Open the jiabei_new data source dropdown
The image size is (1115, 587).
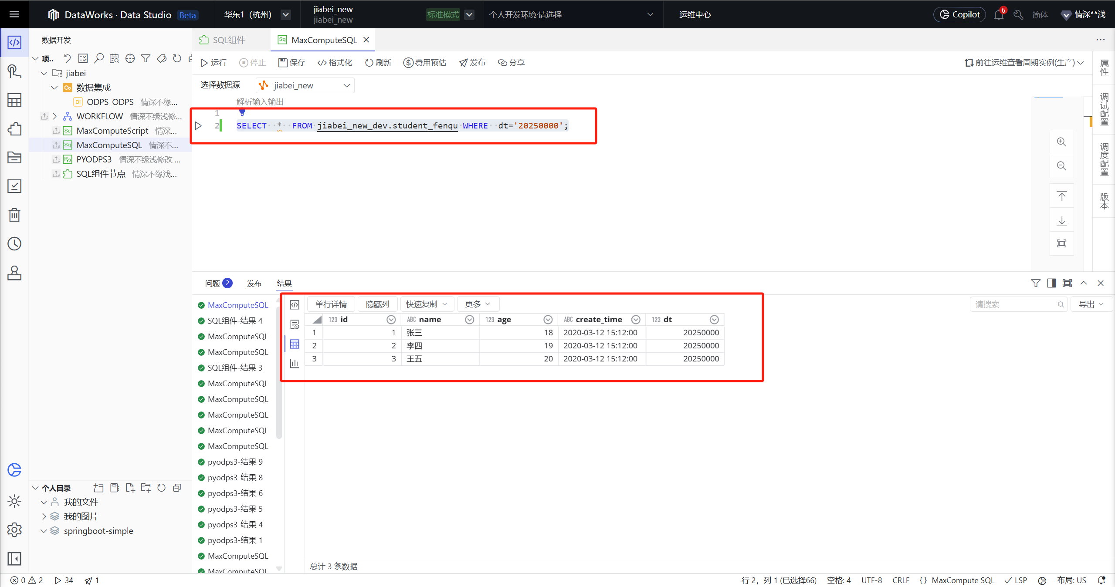tap(305, 85)
